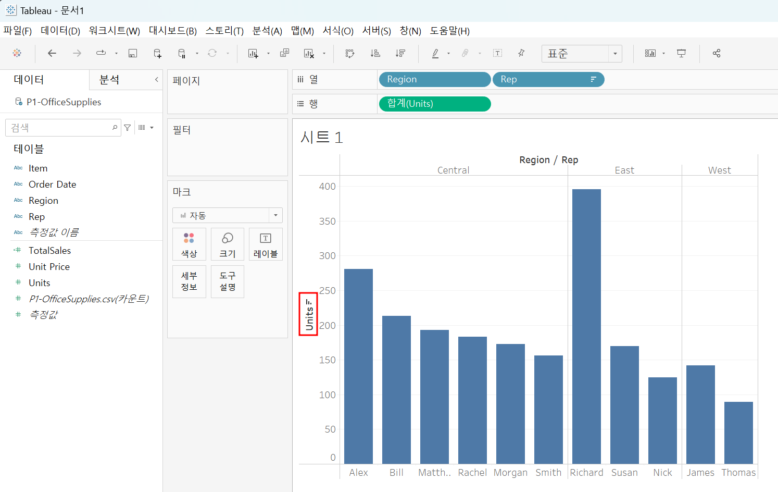Screen dimensions: 778x492
Task: Duplicate the current sheet
Action: click(284, 53)
